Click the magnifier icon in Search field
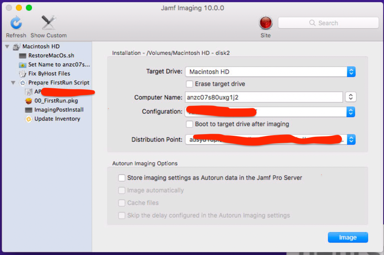The image size is (384, 255). [x=312, y=23]
